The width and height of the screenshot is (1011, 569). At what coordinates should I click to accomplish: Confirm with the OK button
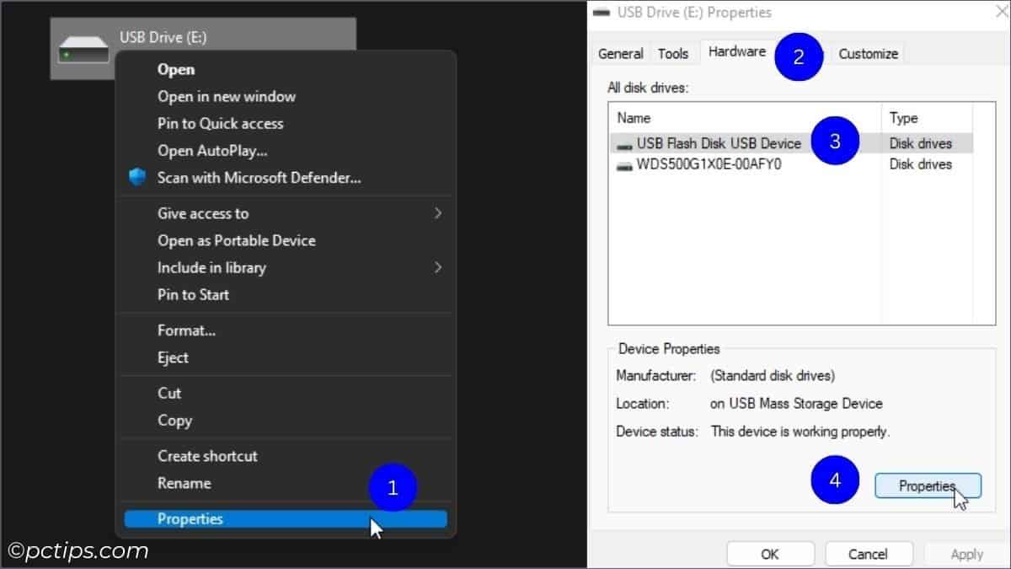(x=770, y=554)
